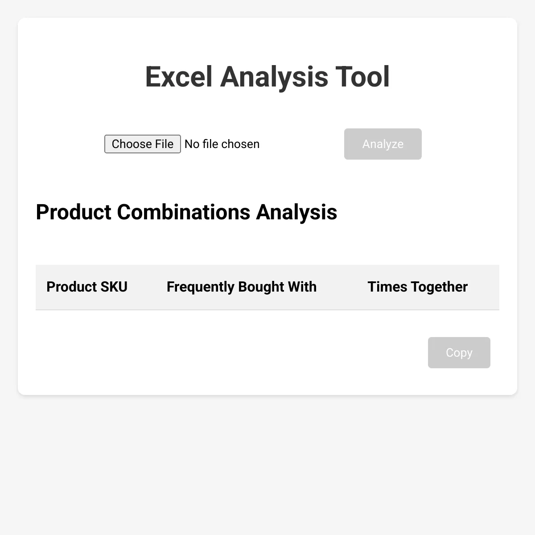This screenshot has height=535, width=535.
Task: Click the Copy button below the table
Action: pos(459,353)
